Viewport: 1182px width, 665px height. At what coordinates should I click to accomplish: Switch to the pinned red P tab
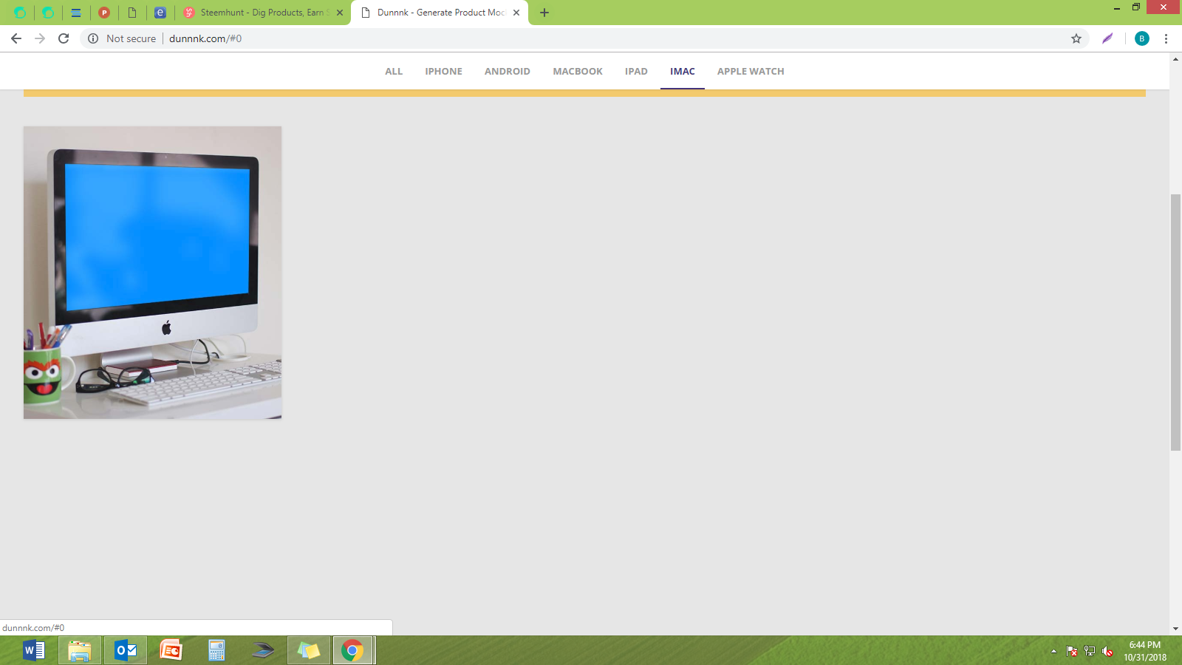click(x=104, y=13)
